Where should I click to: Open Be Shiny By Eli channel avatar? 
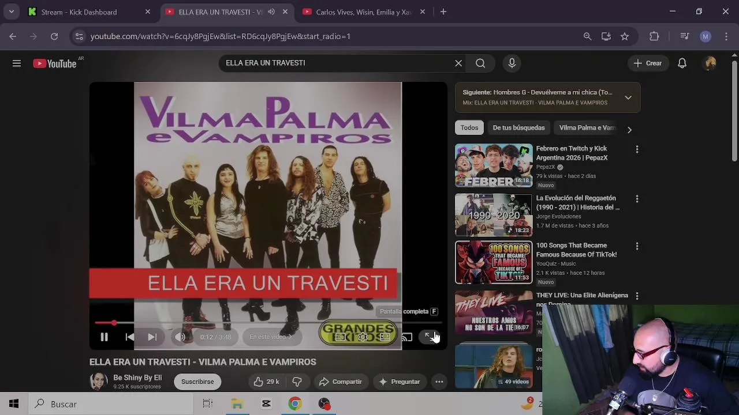point(98,382)
